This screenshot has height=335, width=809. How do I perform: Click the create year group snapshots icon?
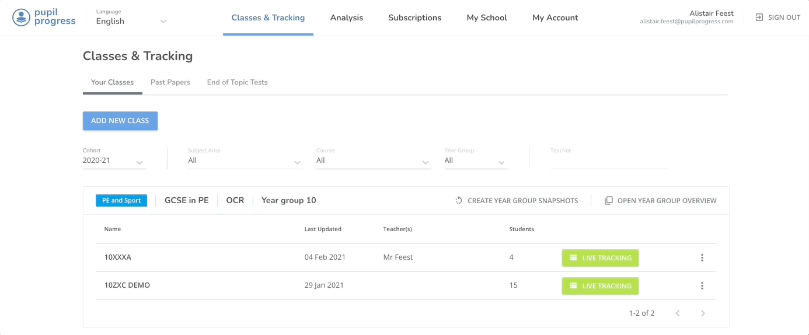tap(459, 201)
